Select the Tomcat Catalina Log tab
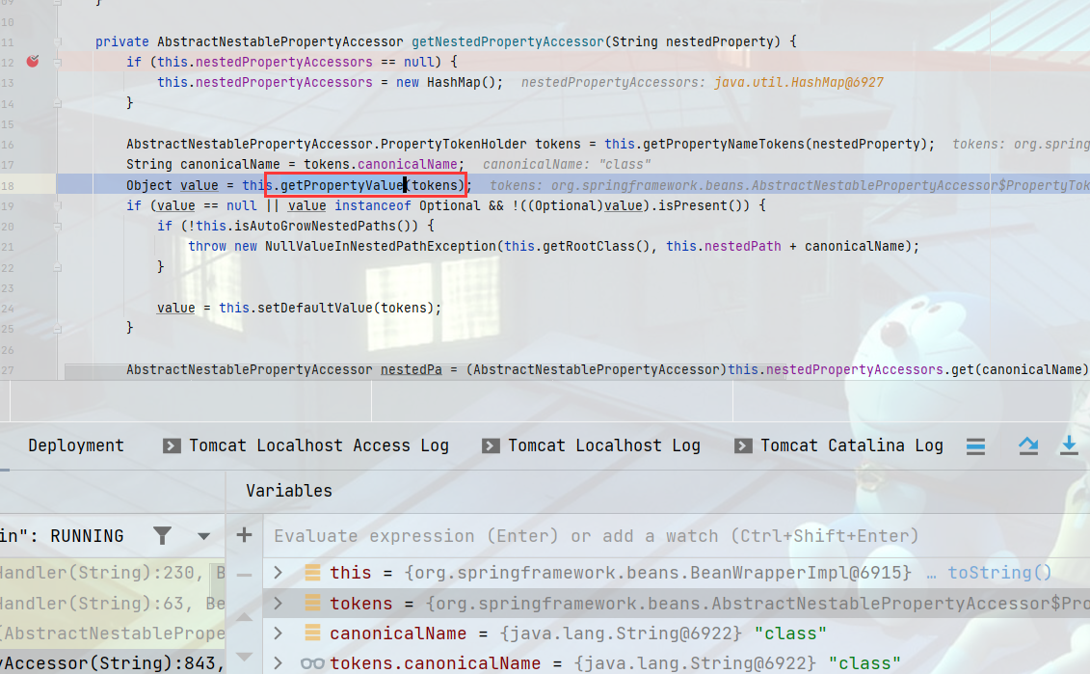 point(838,445)
